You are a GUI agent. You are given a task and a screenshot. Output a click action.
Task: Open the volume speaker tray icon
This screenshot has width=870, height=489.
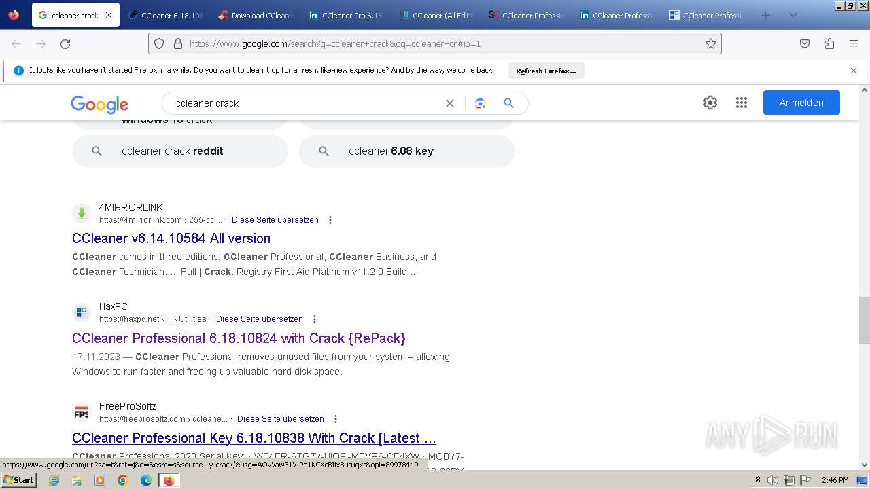pyautogui.click(x=773, y=480)
